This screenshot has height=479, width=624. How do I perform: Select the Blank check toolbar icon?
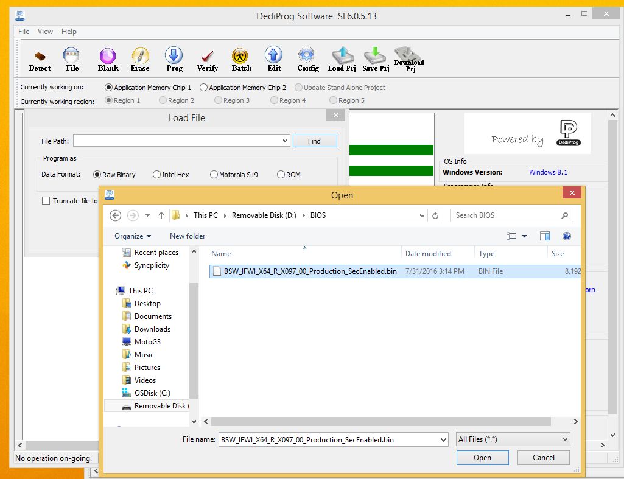[x=108, y=59]
